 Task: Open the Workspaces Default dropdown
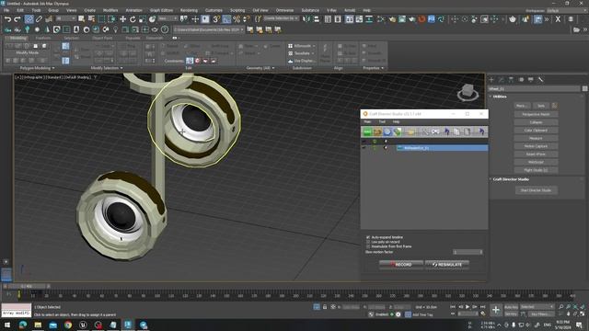[x=567, y=10]
